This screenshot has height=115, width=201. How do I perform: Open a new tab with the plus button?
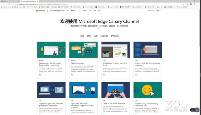(x=40, y=1)
